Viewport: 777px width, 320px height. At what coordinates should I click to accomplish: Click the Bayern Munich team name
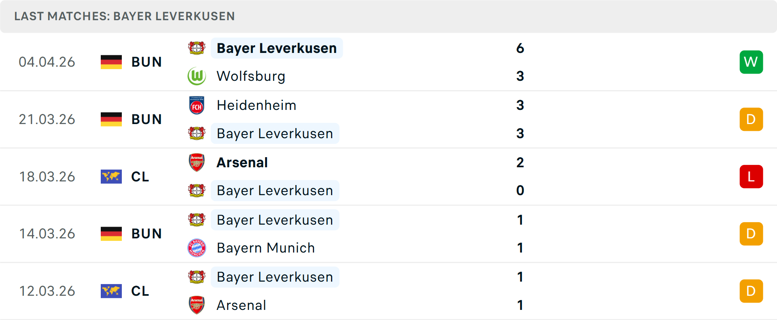(265, 248)
